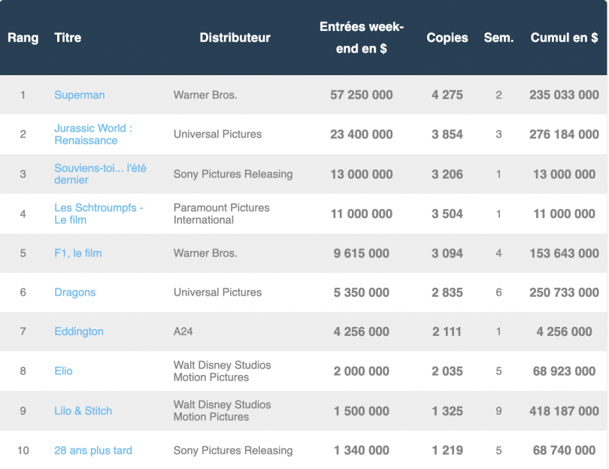Click the Titre column header
The image size is (609, 469).
pos(68,38)
